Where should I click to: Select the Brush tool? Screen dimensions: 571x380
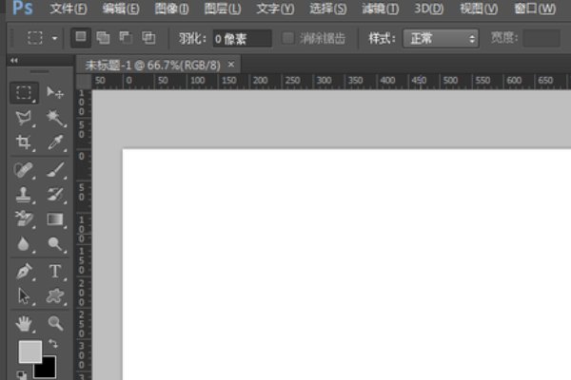[55, 170]
